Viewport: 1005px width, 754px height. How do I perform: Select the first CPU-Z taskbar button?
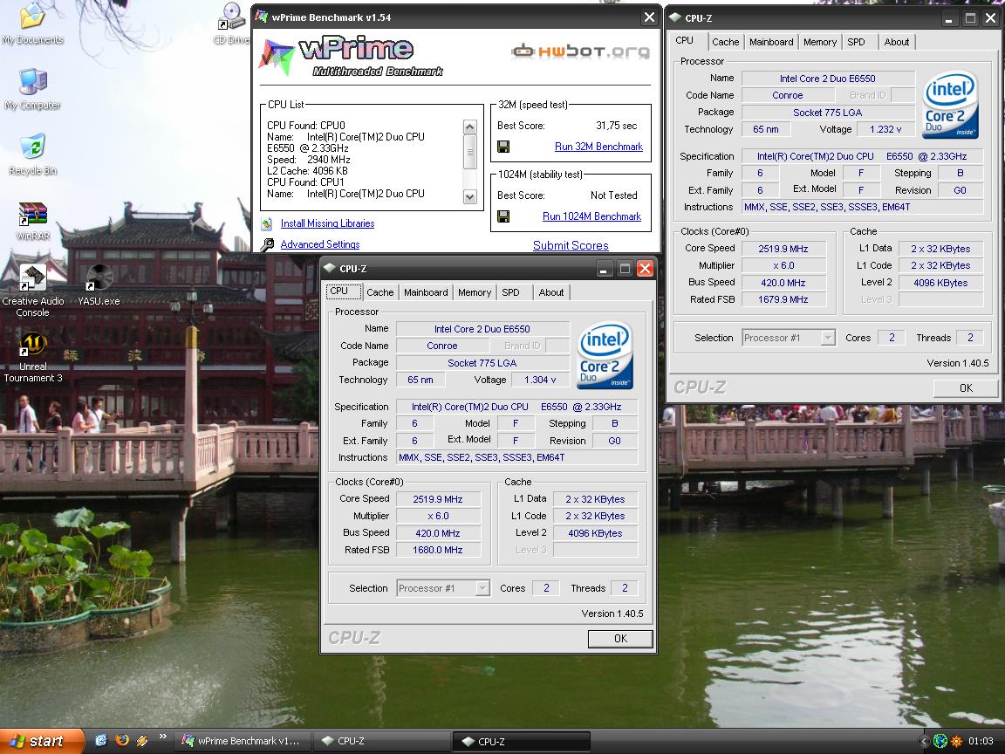click(x=381, y=741)
